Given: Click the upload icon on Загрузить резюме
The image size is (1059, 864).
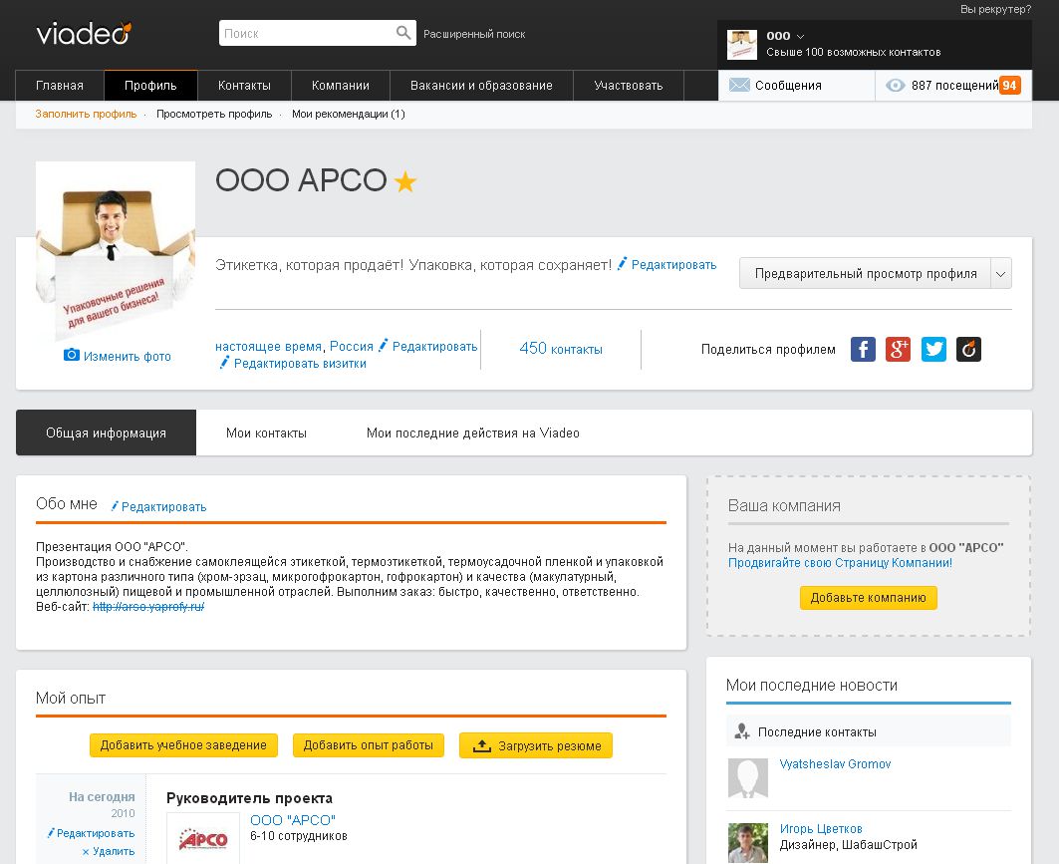Looking at the screenshot, I should (481, 745).
